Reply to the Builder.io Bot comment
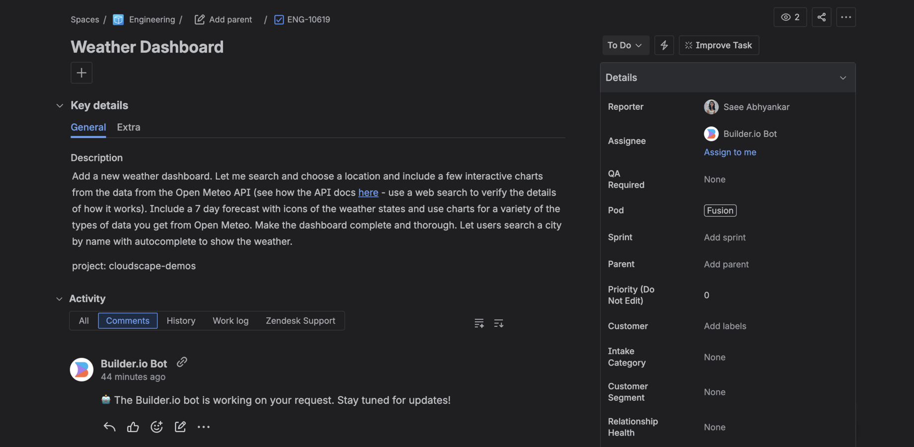914x447 pixels. 109,427
